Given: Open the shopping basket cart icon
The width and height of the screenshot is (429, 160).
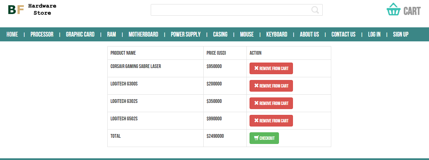Looking at the screenshot, I should tap(393, 10).
